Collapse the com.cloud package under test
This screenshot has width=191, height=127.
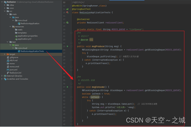[x=13, y=48]
